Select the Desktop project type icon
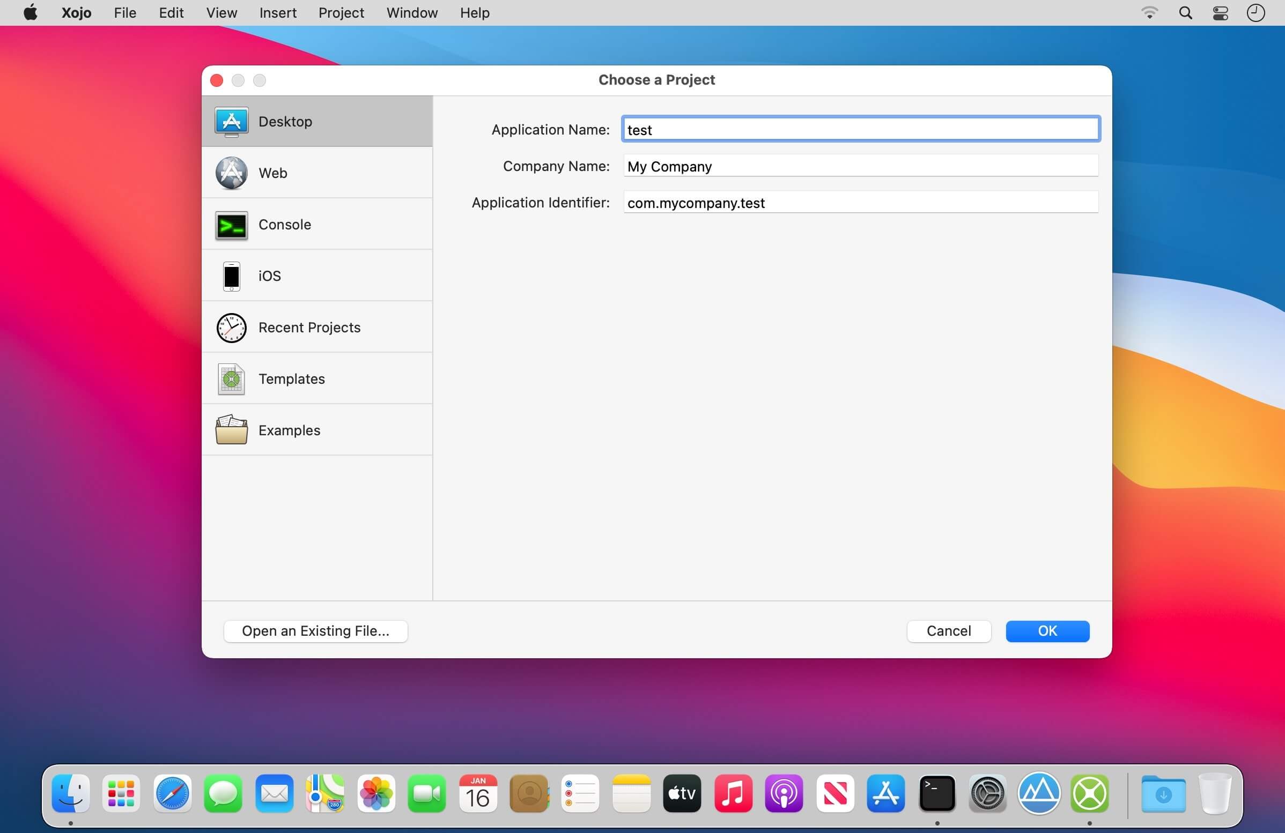Image resolution: width=1285 pixels, height=833 pixels. (231, 121)
